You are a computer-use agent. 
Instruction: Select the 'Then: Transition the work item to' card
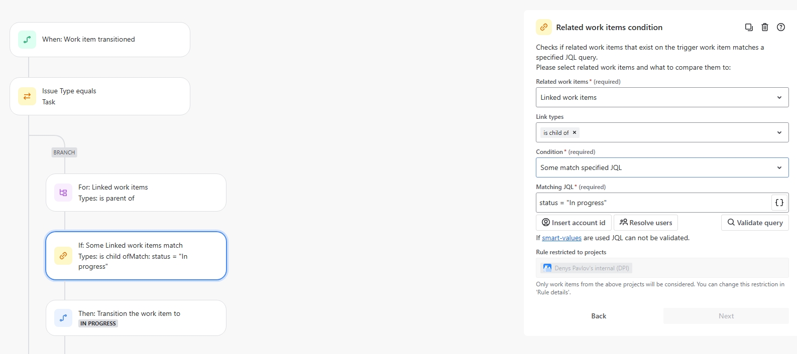[x=136, y=318]
